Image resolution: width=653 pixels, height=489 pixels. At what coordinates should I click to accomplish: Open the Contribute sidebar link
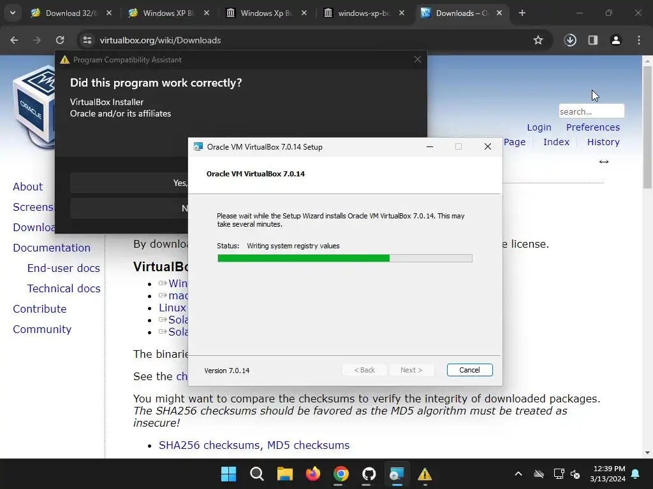[x=40, y=309]
